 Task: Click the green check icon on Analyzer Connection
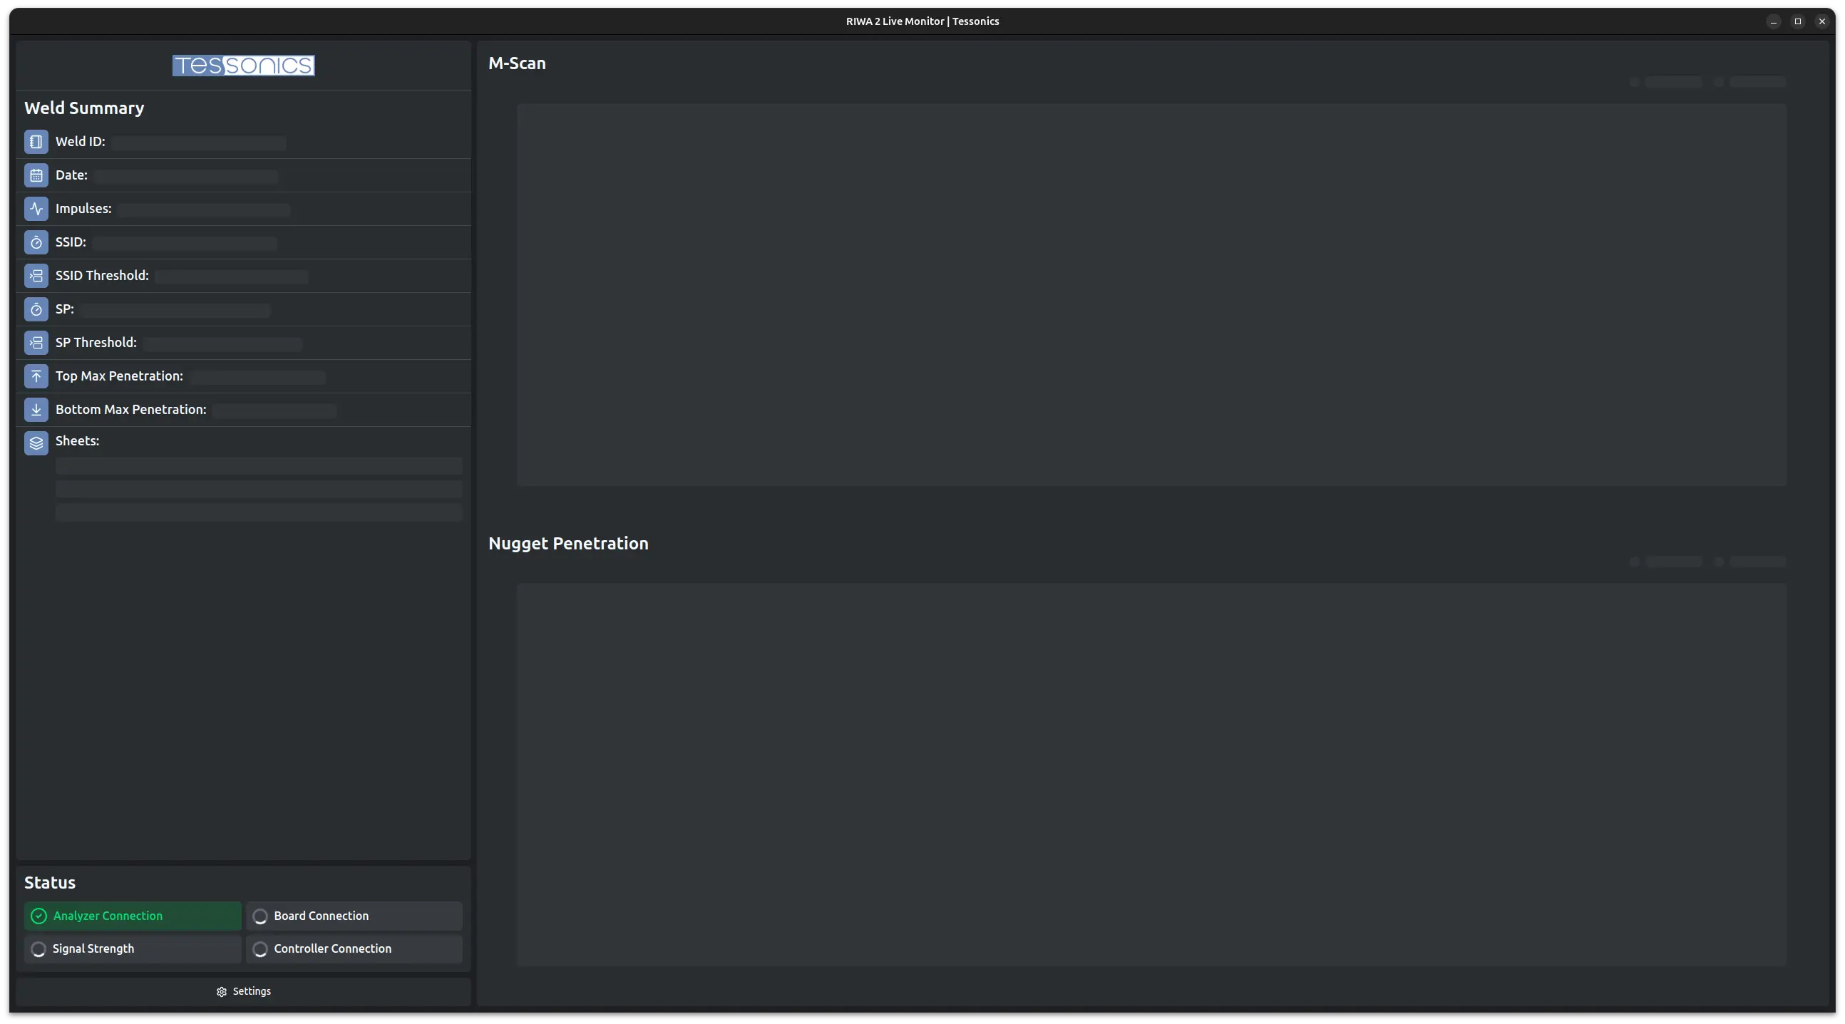38,916
